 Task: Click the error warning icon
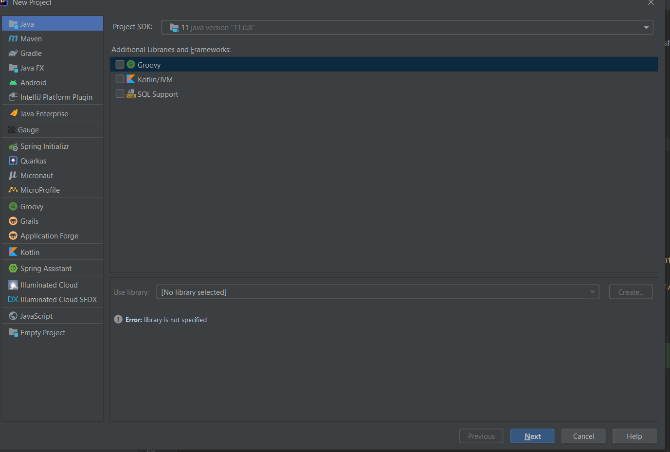click(118, 319)
